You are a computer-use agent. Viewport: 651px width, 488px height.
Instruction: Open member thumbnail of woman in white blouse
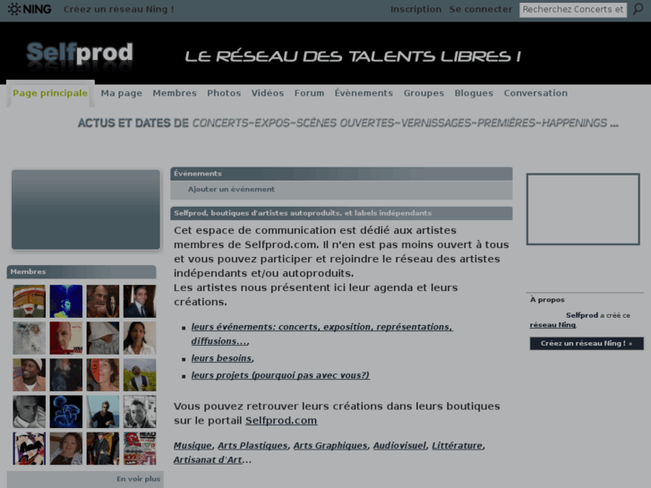(140, 338)
